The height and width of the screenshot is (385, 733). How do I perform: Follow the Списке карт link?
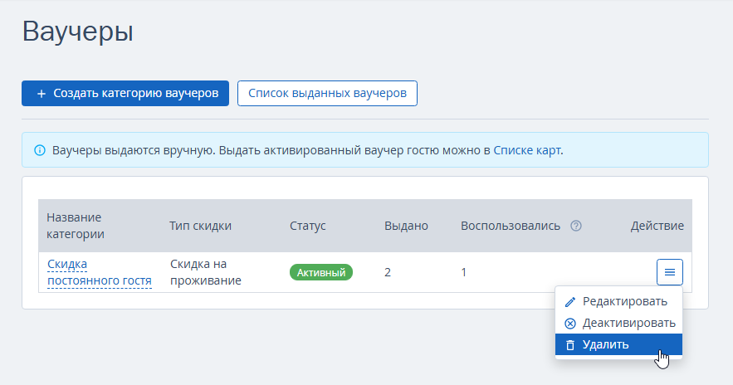click(x=527, y=150)
